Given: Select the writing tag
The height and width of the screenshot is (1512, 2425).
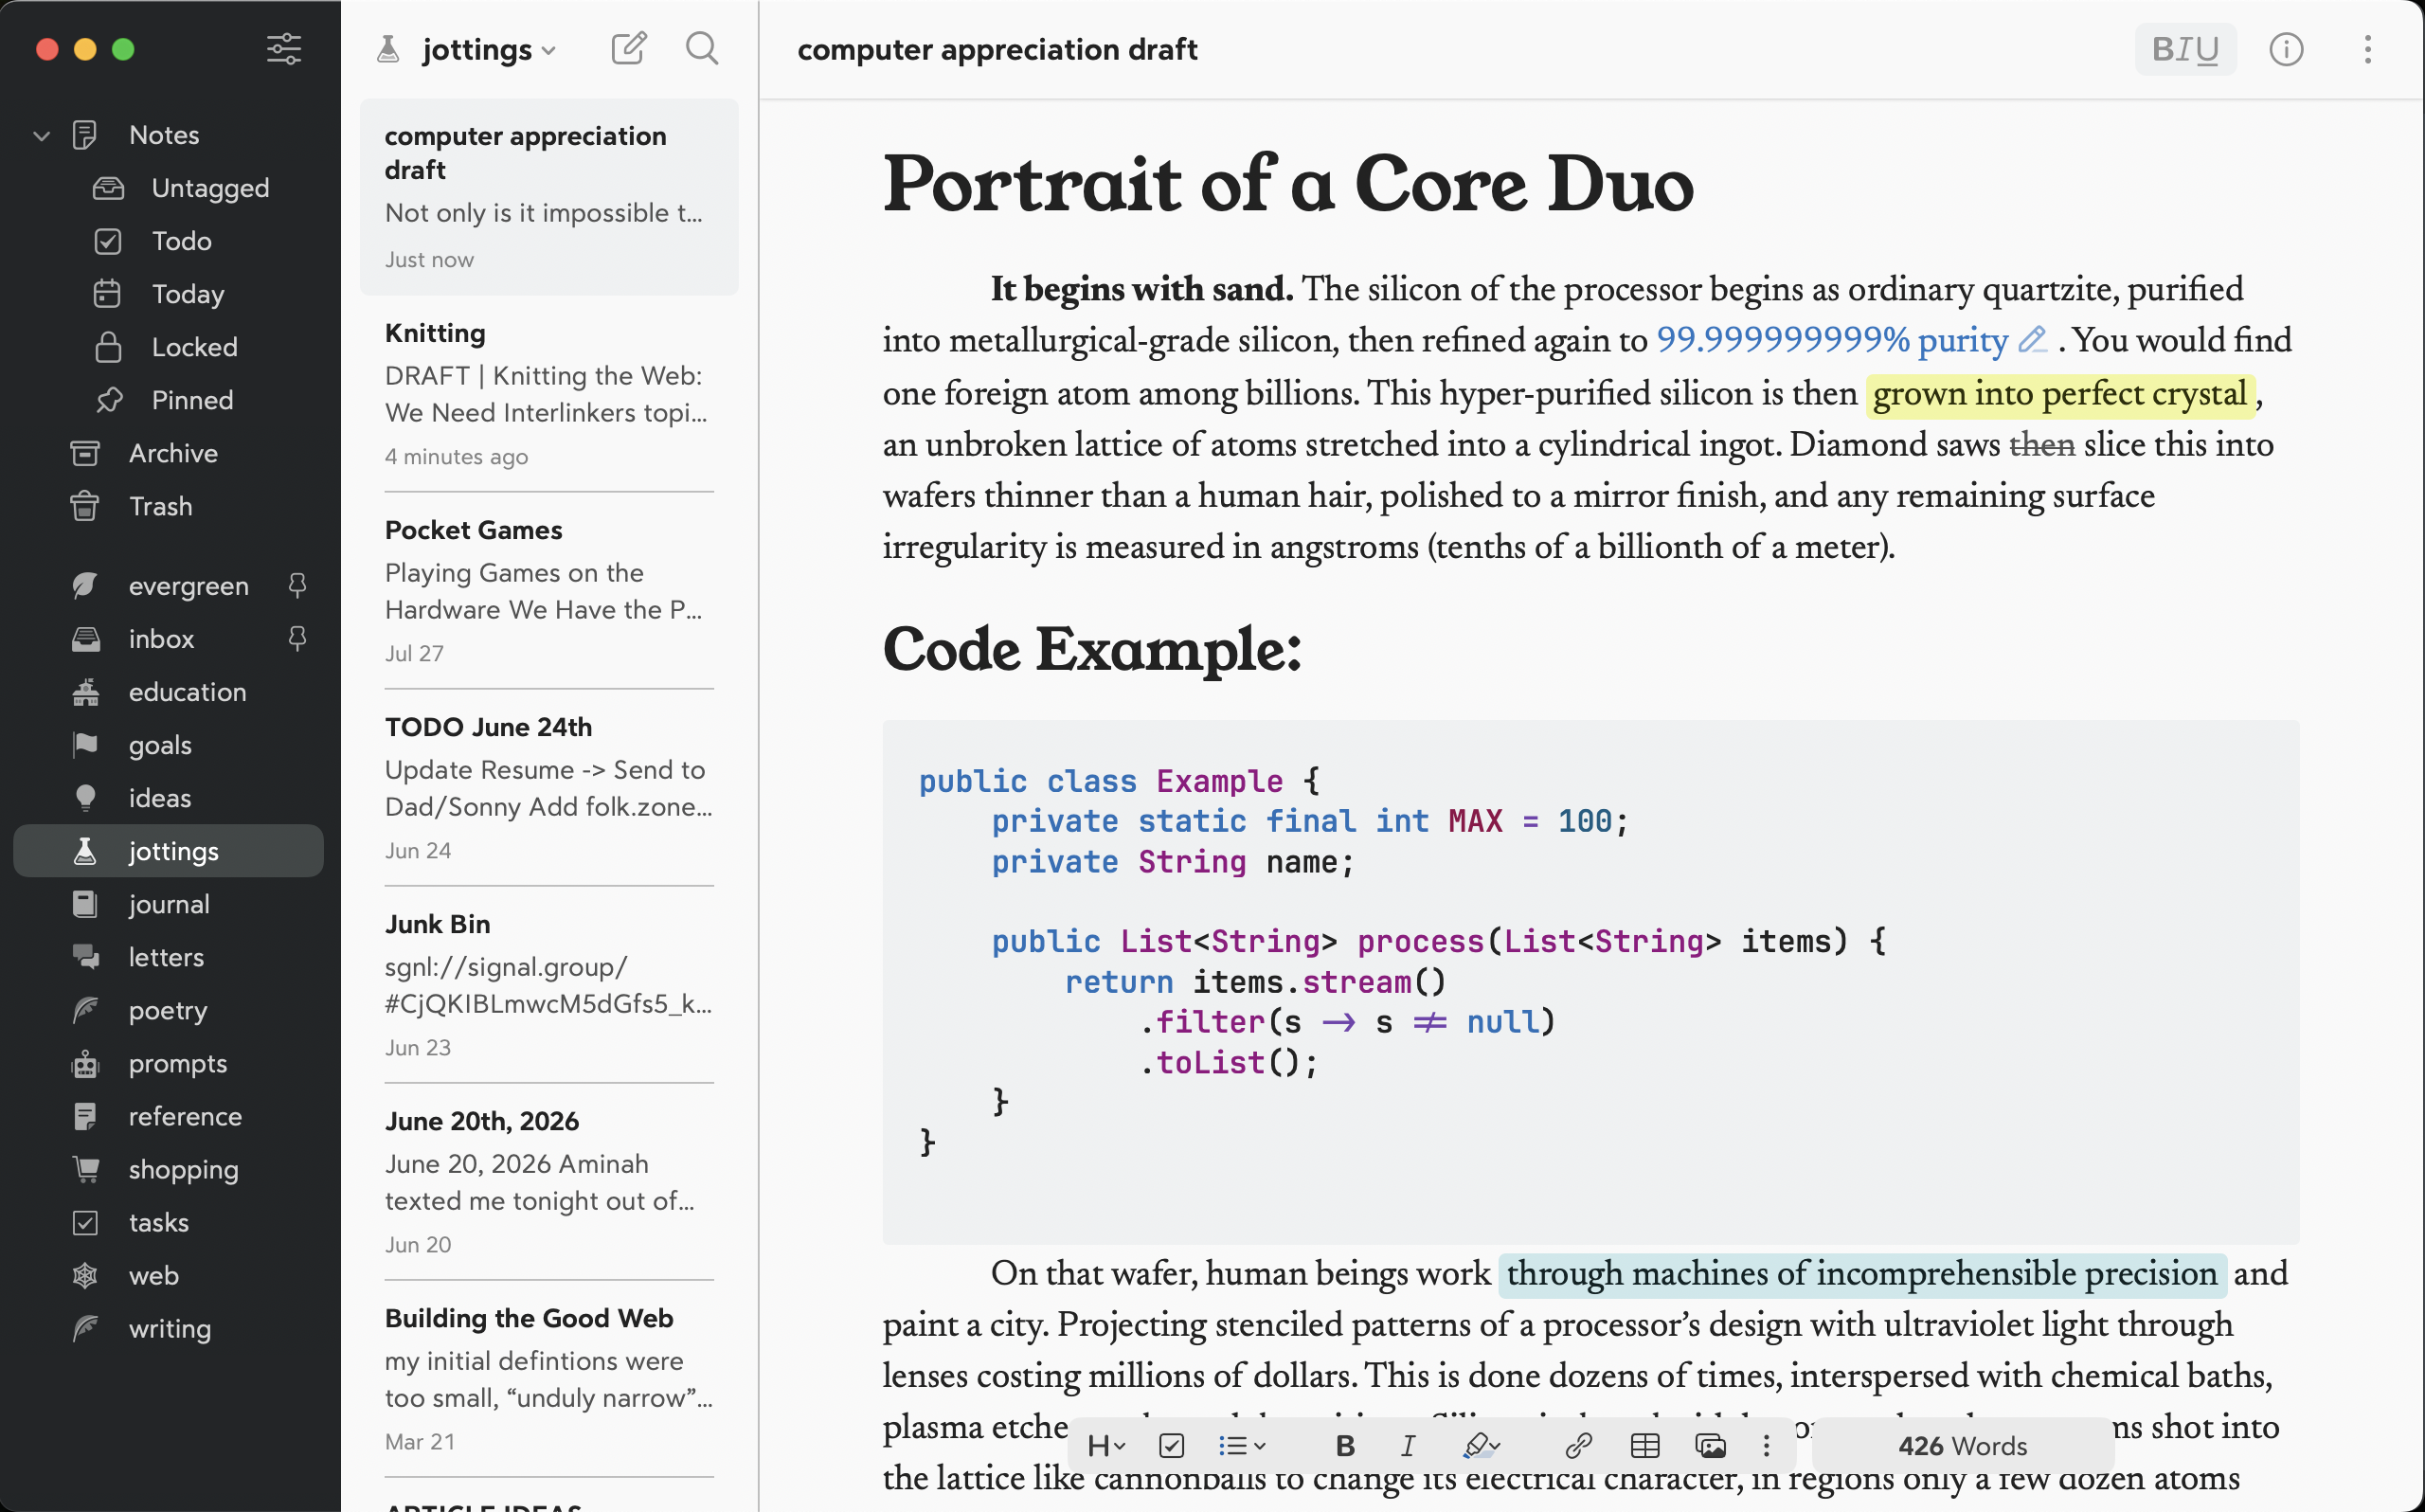Looking at the screenshot, I should click(170, 1328).
